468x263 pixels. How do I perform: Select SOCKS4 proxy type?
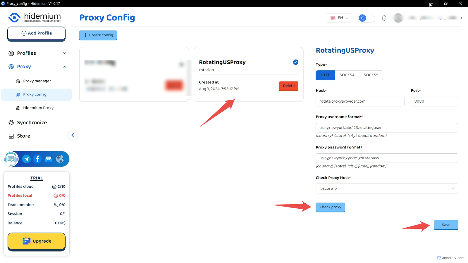pyautogui.click(x=347, y=75)
